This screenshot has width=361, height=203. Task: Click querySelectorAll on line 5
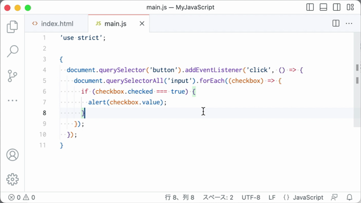(x=135, y=81)
